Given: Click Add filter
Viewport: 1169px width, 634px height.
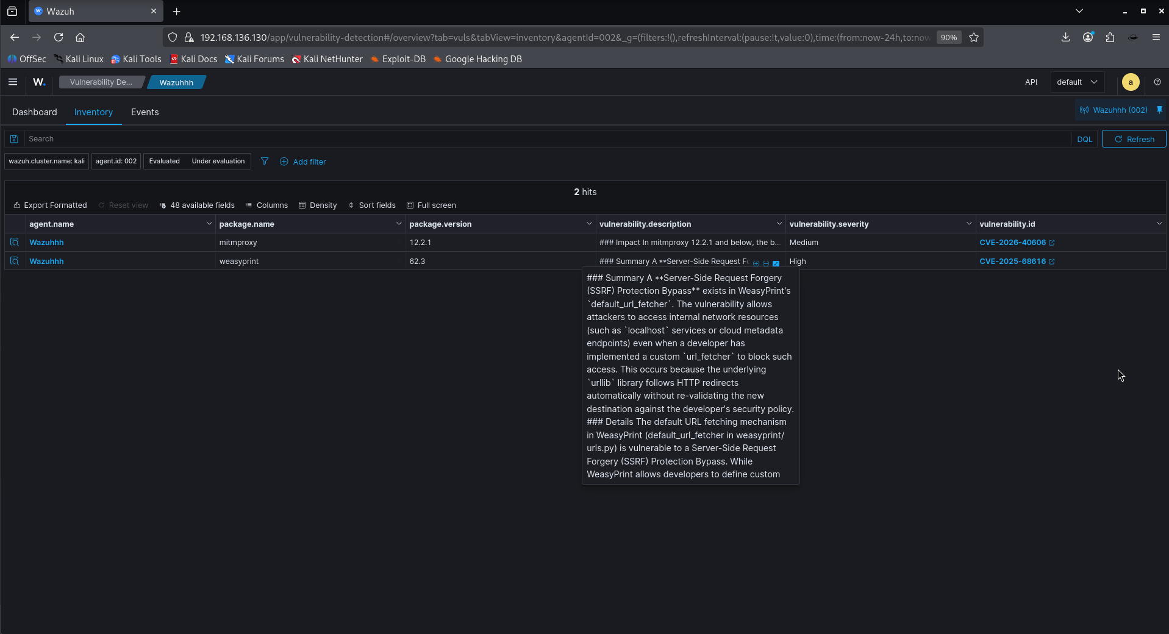Looking at the screenshot, I should 302,162.
